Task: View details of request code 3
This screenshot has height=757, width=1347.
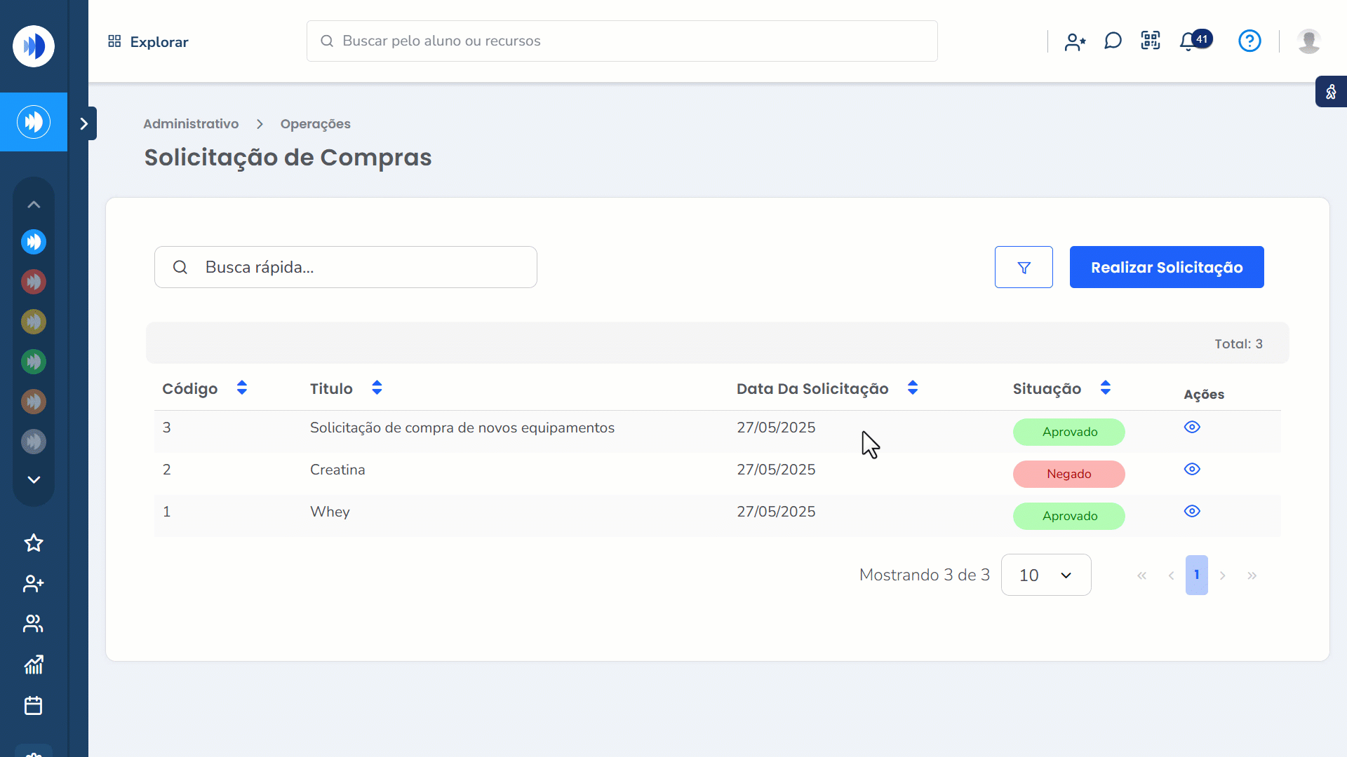Action: point(1192,428)
